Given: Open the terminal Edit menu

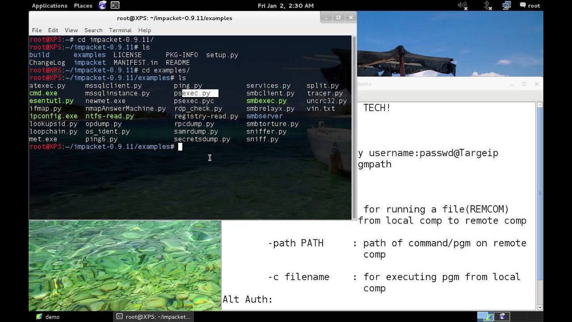Looking at the screenshot, I should click(53, 30).
